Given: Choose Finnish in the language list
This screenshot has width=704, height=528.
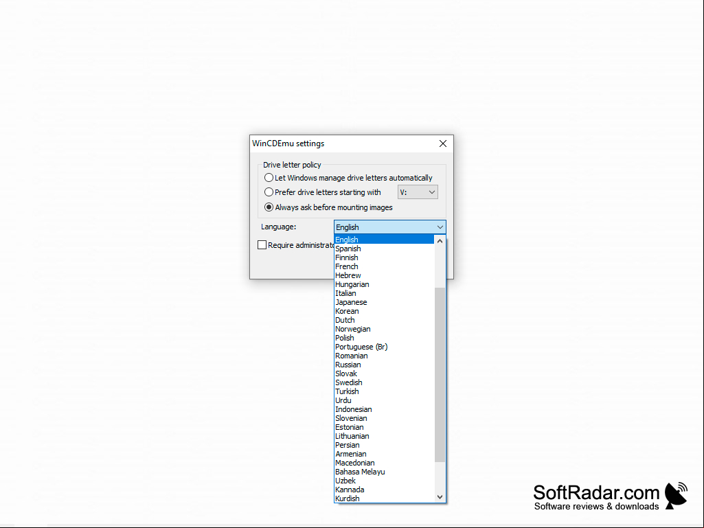Looking at the screenshot, I should click(x=385, y=257).
